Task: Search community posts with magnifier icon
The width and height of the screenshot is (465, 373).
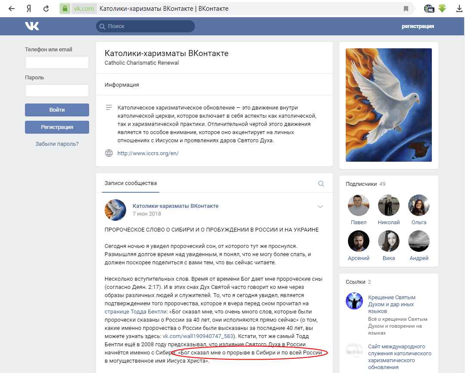Action: [x=321, y=184]
